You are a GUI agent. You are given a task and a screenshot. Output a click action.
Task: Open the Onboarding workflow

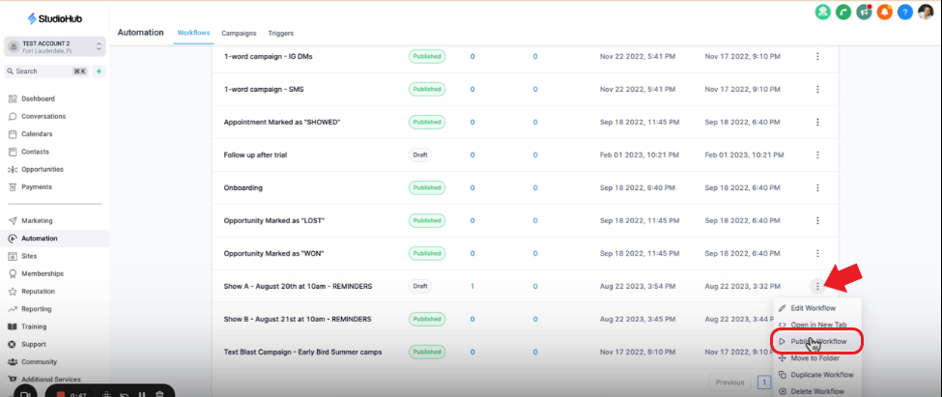tap(243, 188)
